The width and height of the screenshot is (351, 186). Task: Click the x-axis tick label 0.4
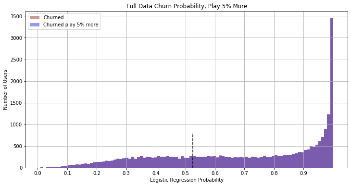156,173
